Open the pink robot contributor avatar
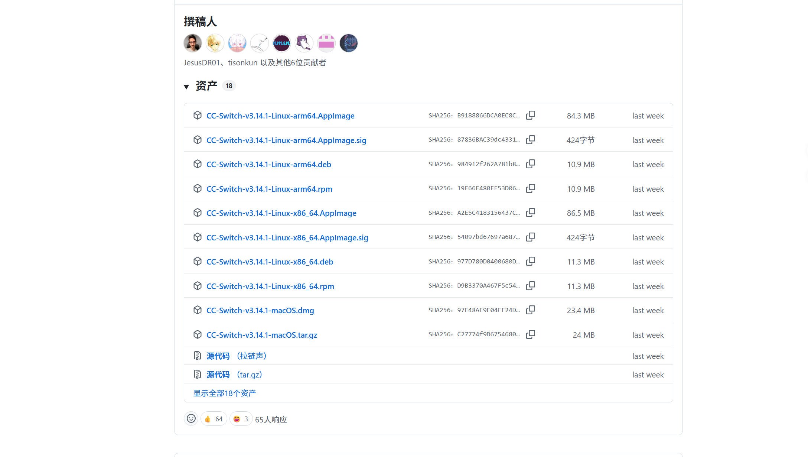 [326, 43]
